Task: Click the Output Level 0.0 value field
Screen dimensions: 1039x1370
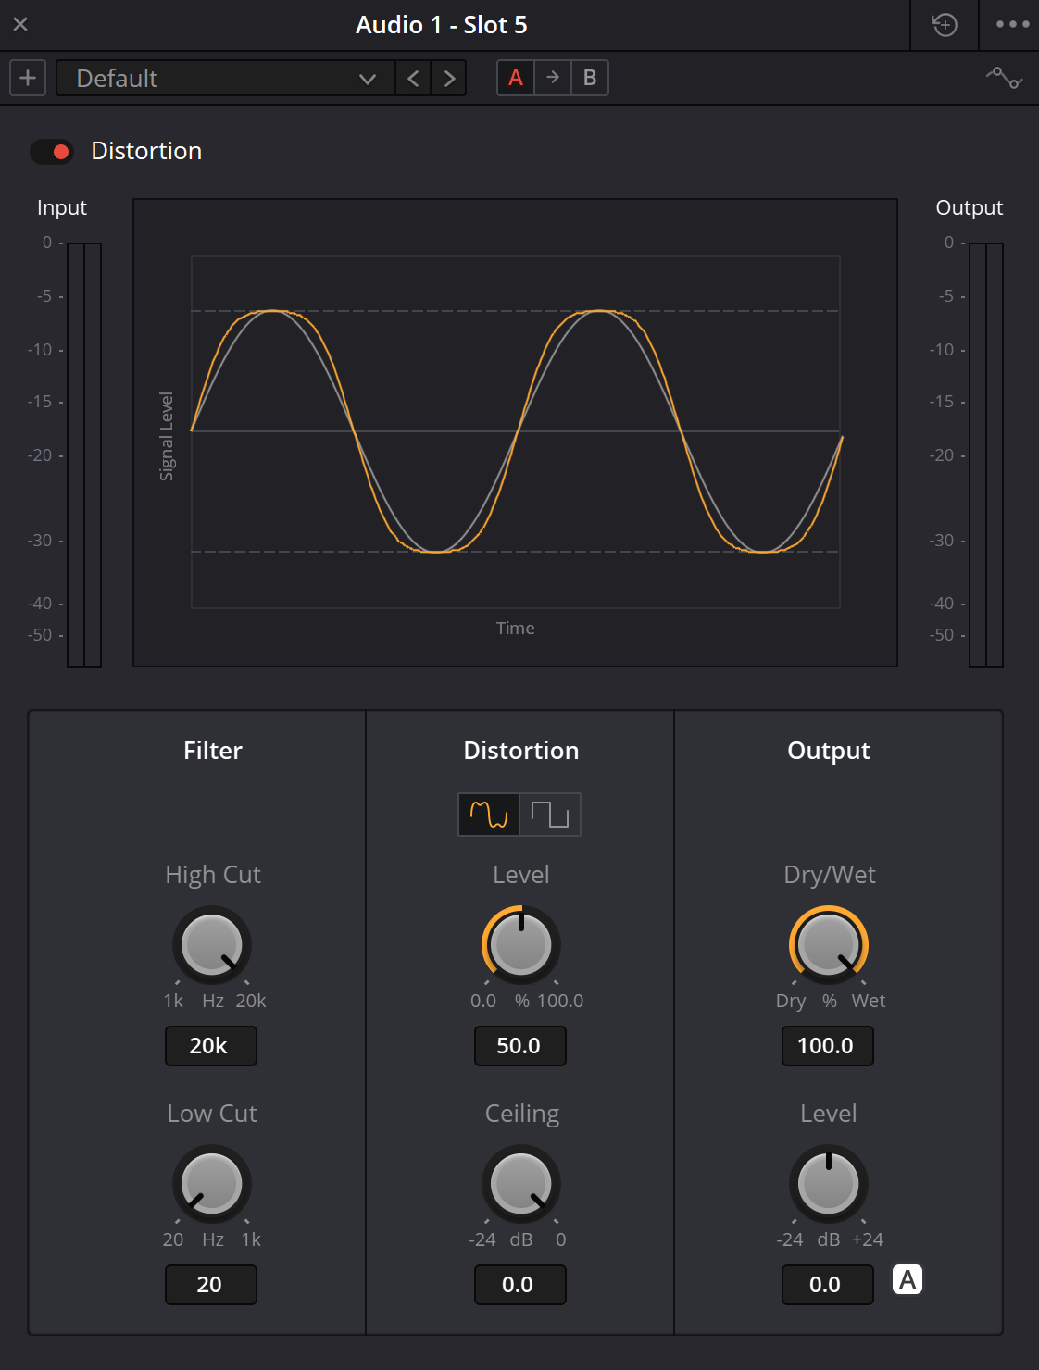Action: click(828, 1285)
